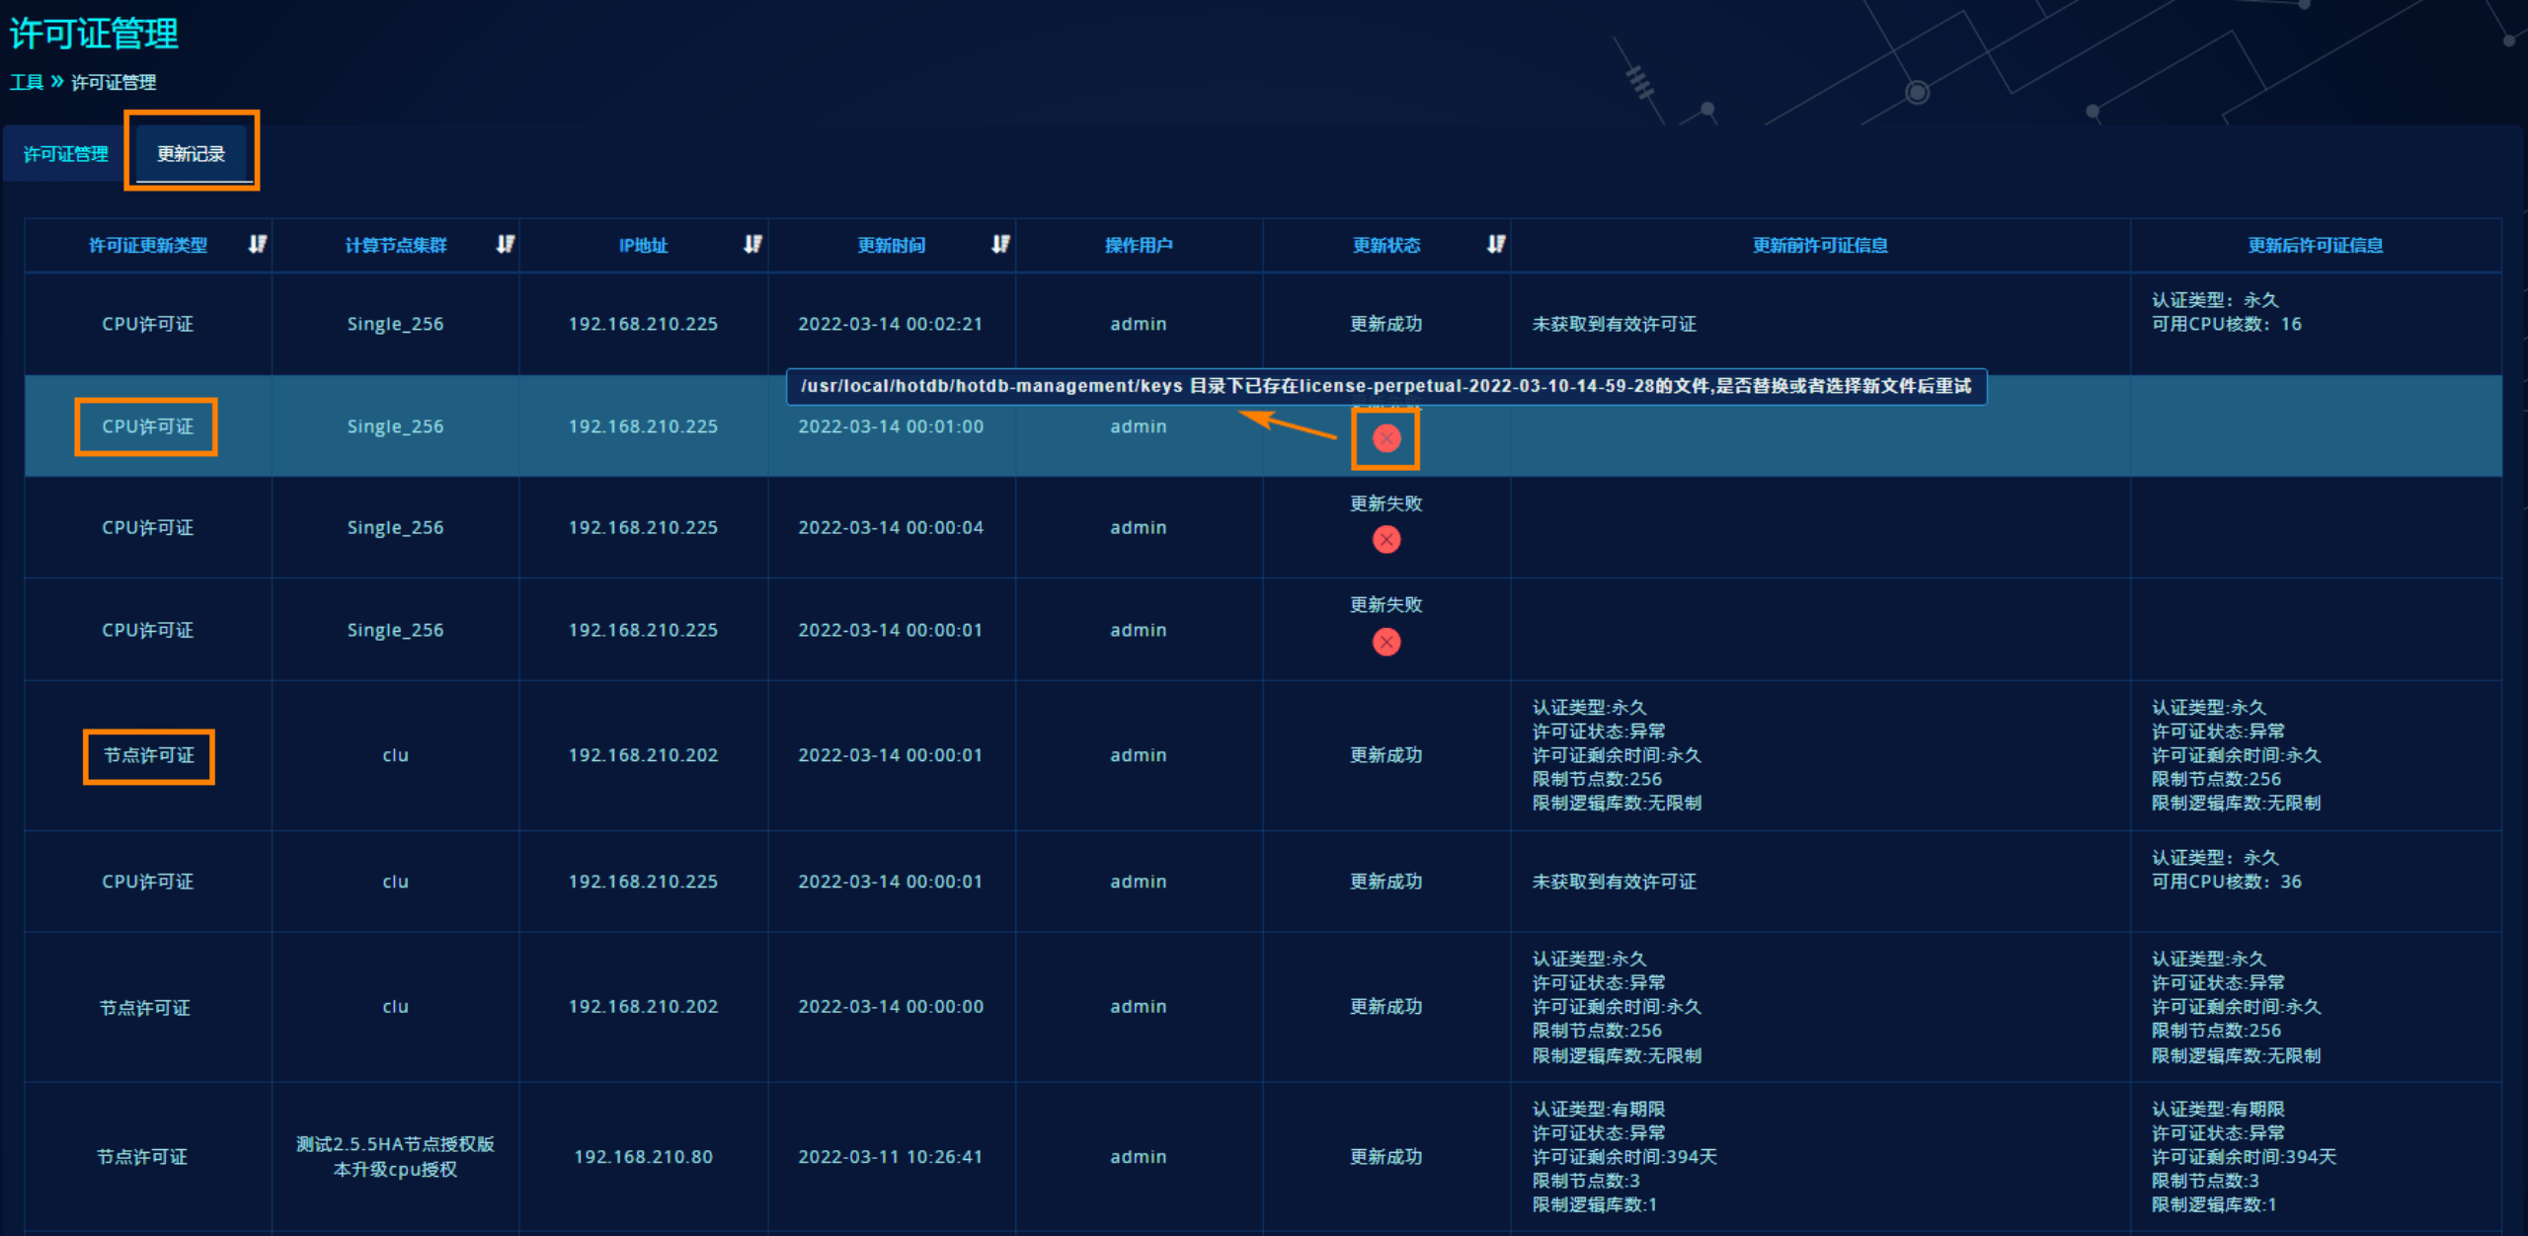The width and height of the screenshot is (2528, 1236).
Task: Sort records by 更新时间 icon
Action: point(1000,244)
